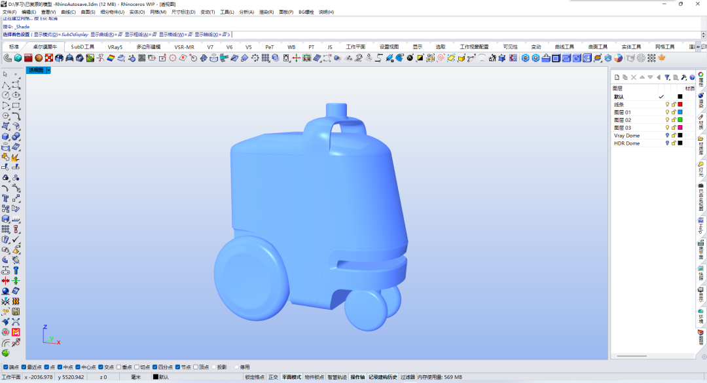Viewport: 707px width, 383px height.
Task: Click the teal gem icon in the top toolbar
Action: [x=18, y=58]
